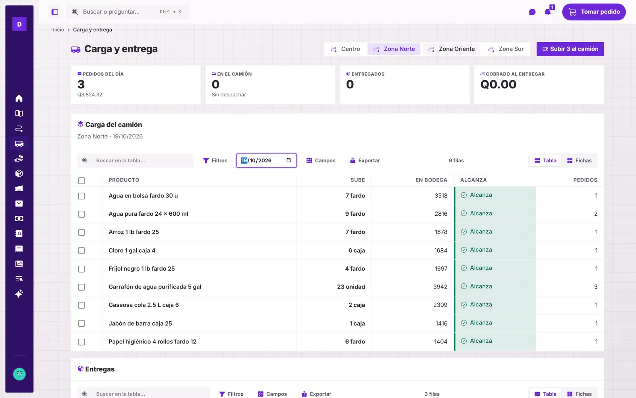Check the Jabón de barra caja 25 row
The image size is (636, 398).
[x=81, y=324]
